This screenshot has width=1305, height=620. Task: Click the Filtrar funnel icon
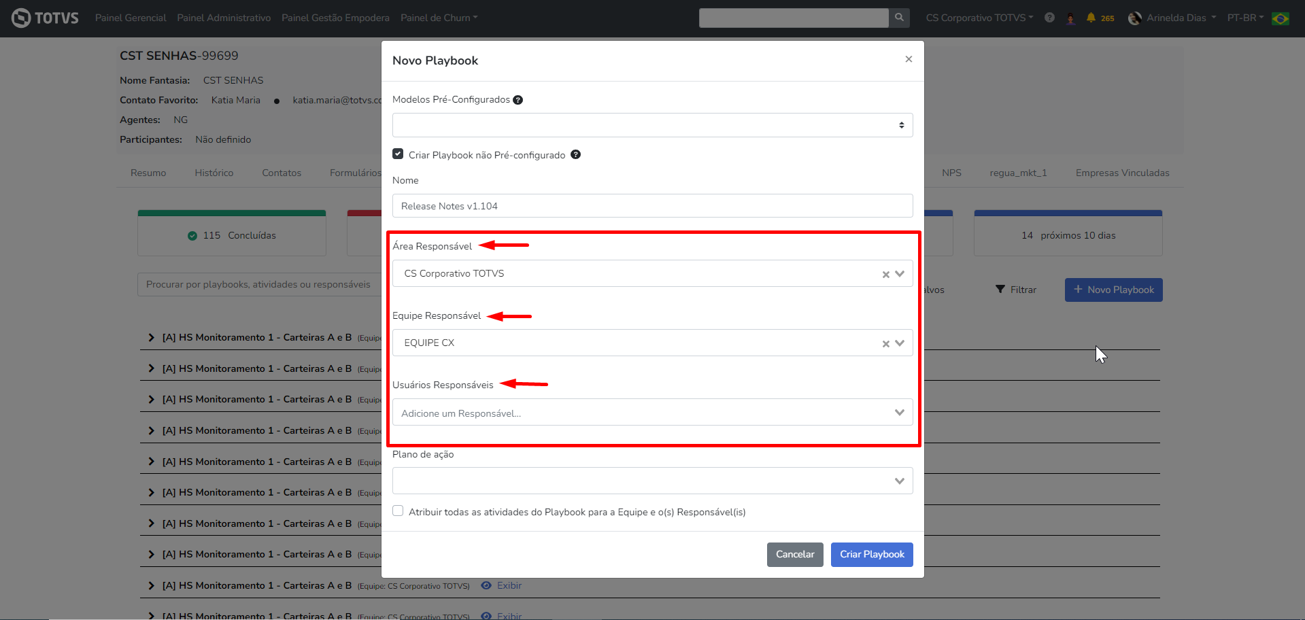pyautogui.click(x=1000, y=290)
